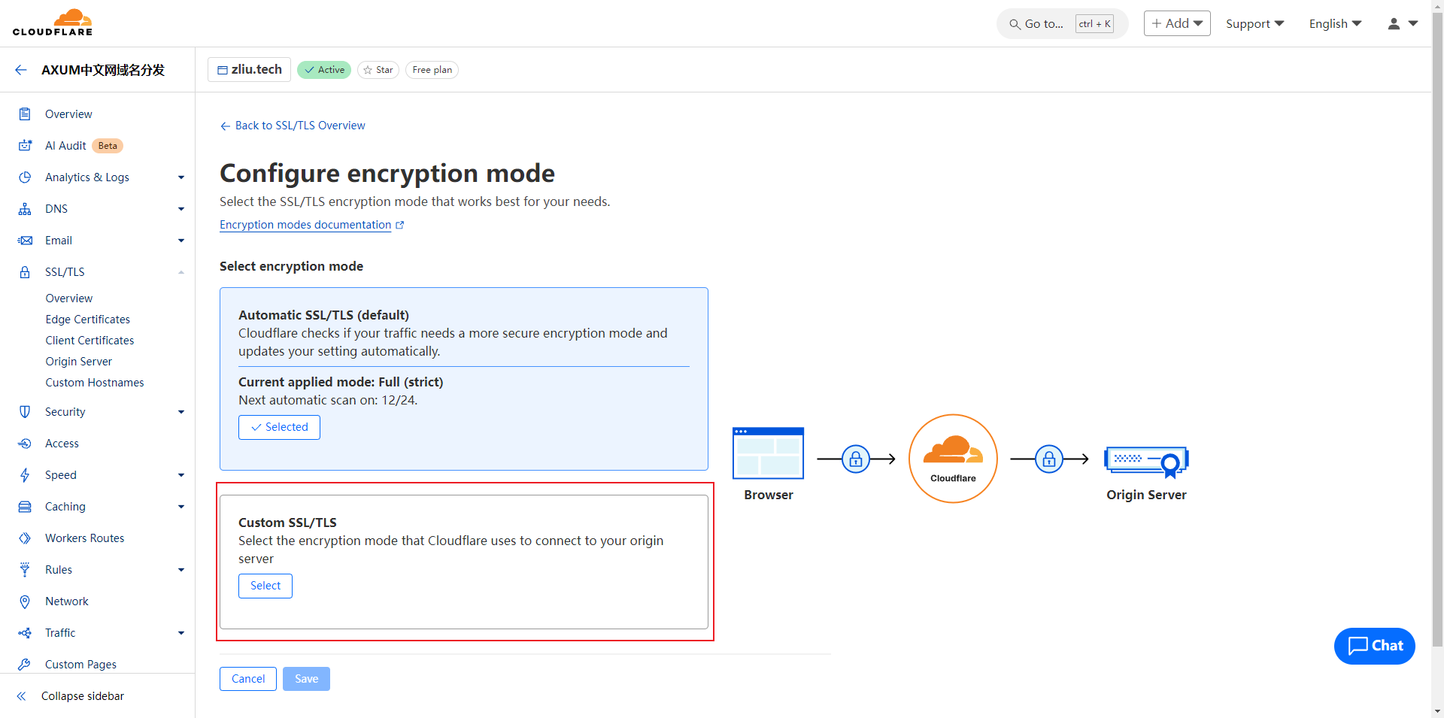Click the search magnifier icon in Go to
This screenshot has width=1444, height=718.
pyautogui.click(x=1015, y=24)
